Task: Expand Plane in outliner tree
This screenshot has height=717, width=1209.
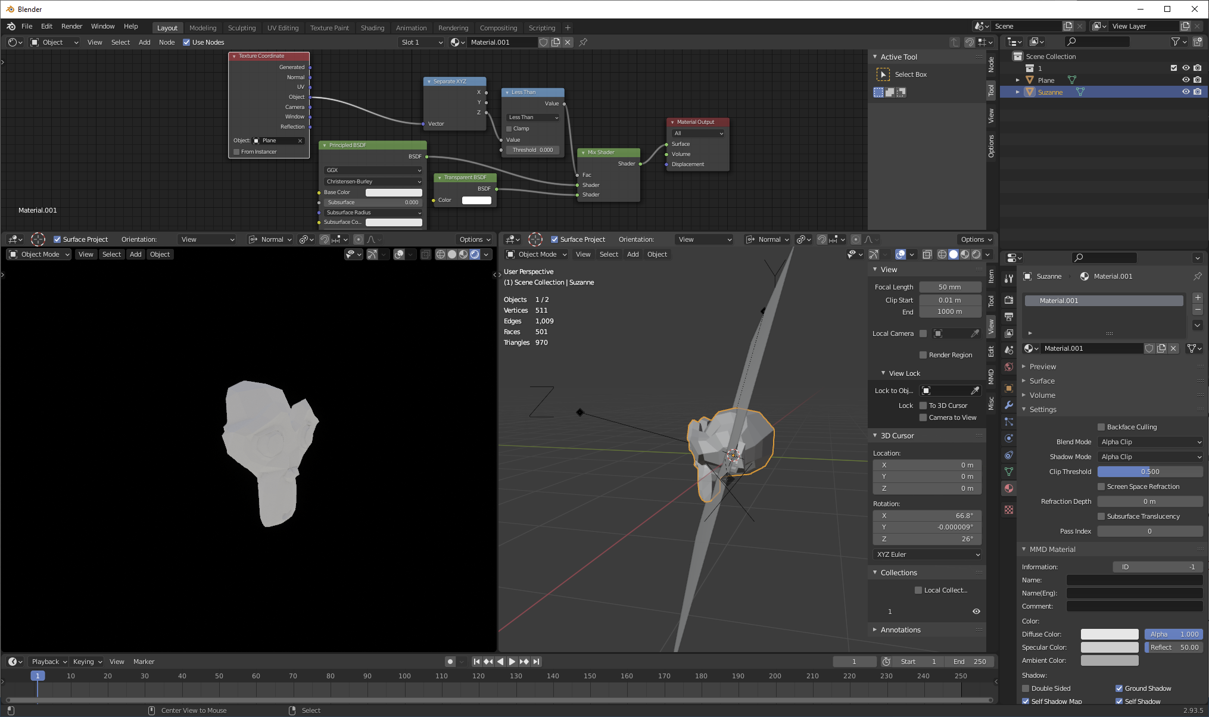Action: point(1018,80)
